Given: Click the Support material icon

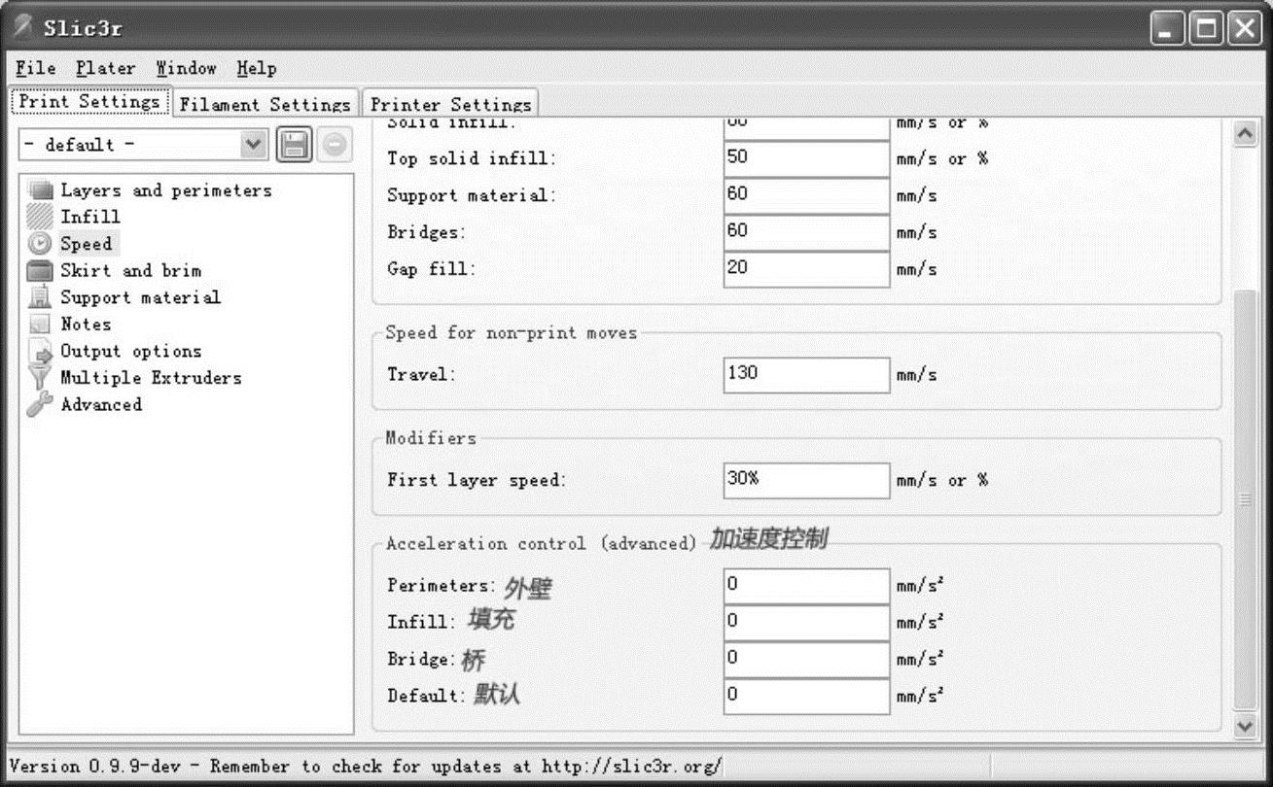Looking at the screenshot, I should [x=40, y=297].
